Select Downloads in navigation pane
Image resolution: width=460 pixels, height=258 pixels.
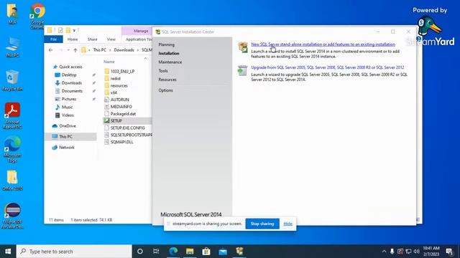pos(72,83)
